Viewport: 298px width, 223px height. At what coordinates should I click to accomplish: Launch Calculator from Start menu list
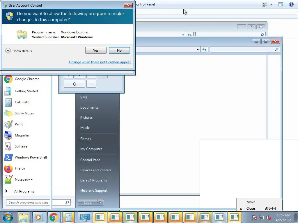17,102
